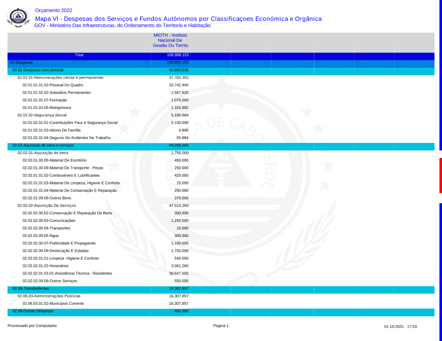Click the 02.02.02-Aquisição De Serviços row
The image size is (442, 341).
tap(46, 206)
